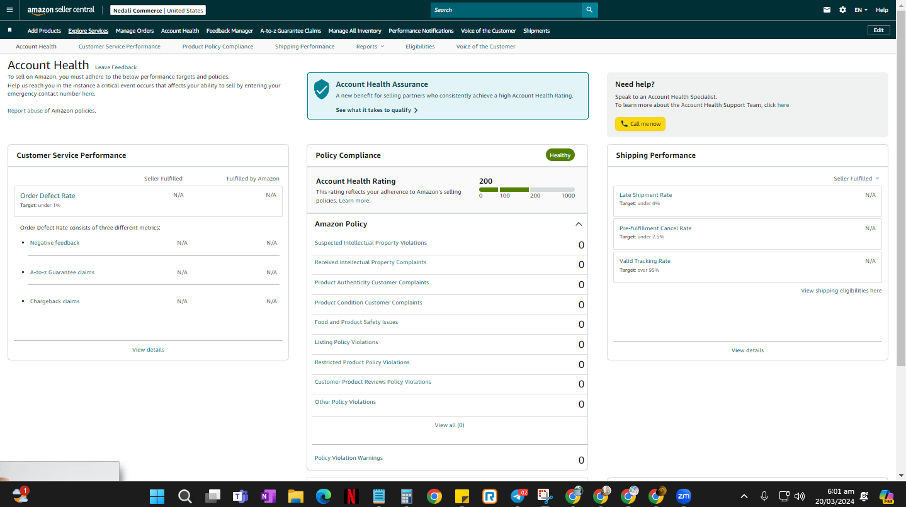906x507 pixels.
Task: Open Manage All Inventory menu item
Action: [355, 31]
